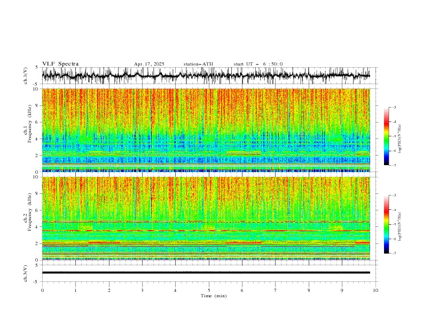Click the ch.2 spectrogram plot
Viewport: 423px width, 326px height.
[206, 218]
